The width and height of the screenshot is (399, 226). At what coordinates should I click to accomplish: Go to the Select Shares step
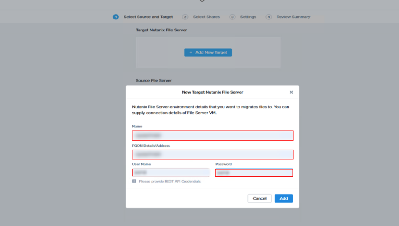click(x=206, y=17)
